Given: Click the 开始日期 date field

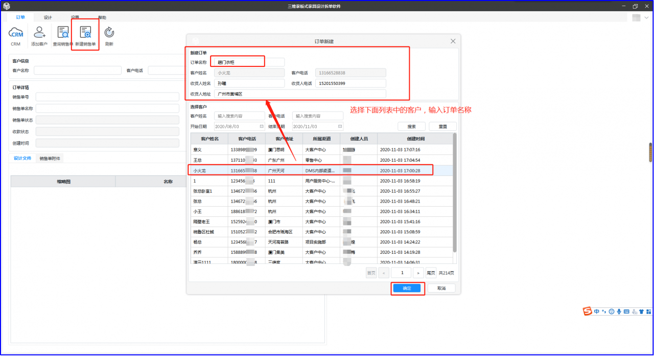Looking at the screenshot, I should point(239,126).
